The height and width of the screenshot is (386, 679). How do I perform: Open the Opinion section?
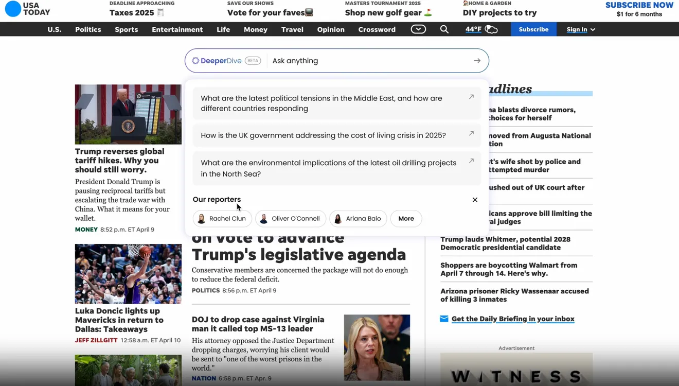[331, 29]
